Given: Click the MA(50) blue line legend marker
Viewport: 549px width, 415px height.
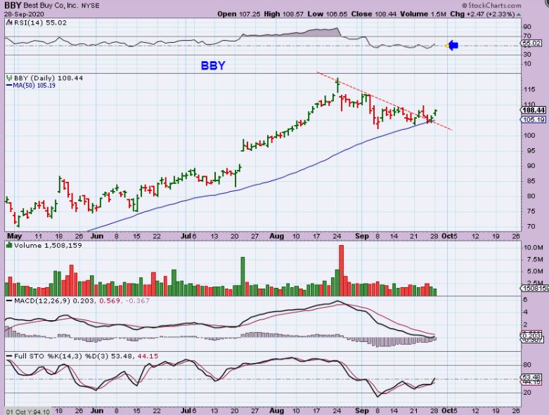Looking at the screenshot, I should coord(9,85).
